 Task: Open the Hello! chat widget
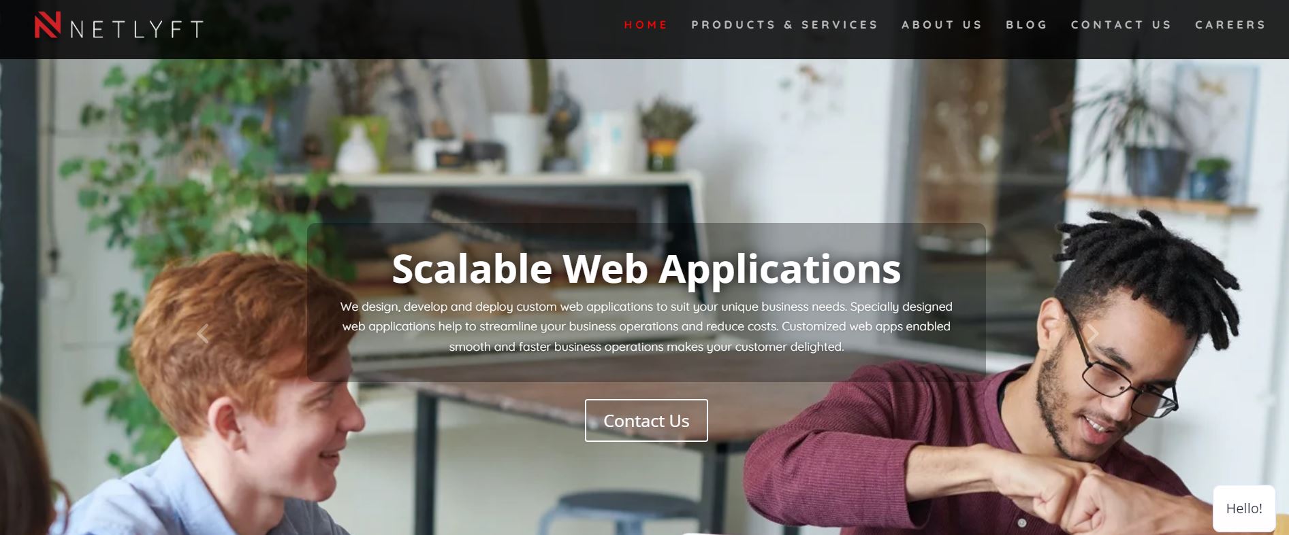coord(1244,508)
